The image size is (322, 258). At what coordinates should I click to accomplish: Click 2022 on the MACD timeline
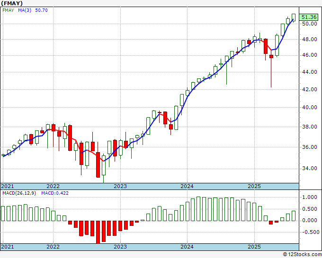click(53, 246)
